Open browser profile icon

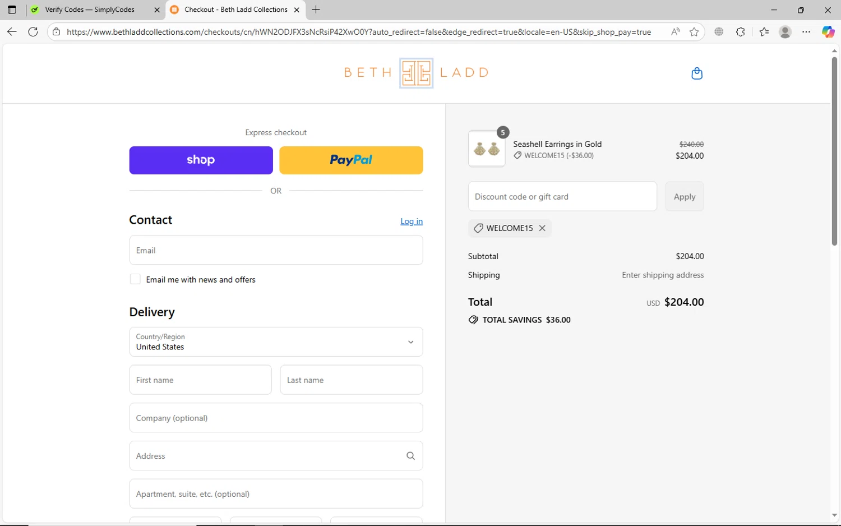(x=785, y=32)
